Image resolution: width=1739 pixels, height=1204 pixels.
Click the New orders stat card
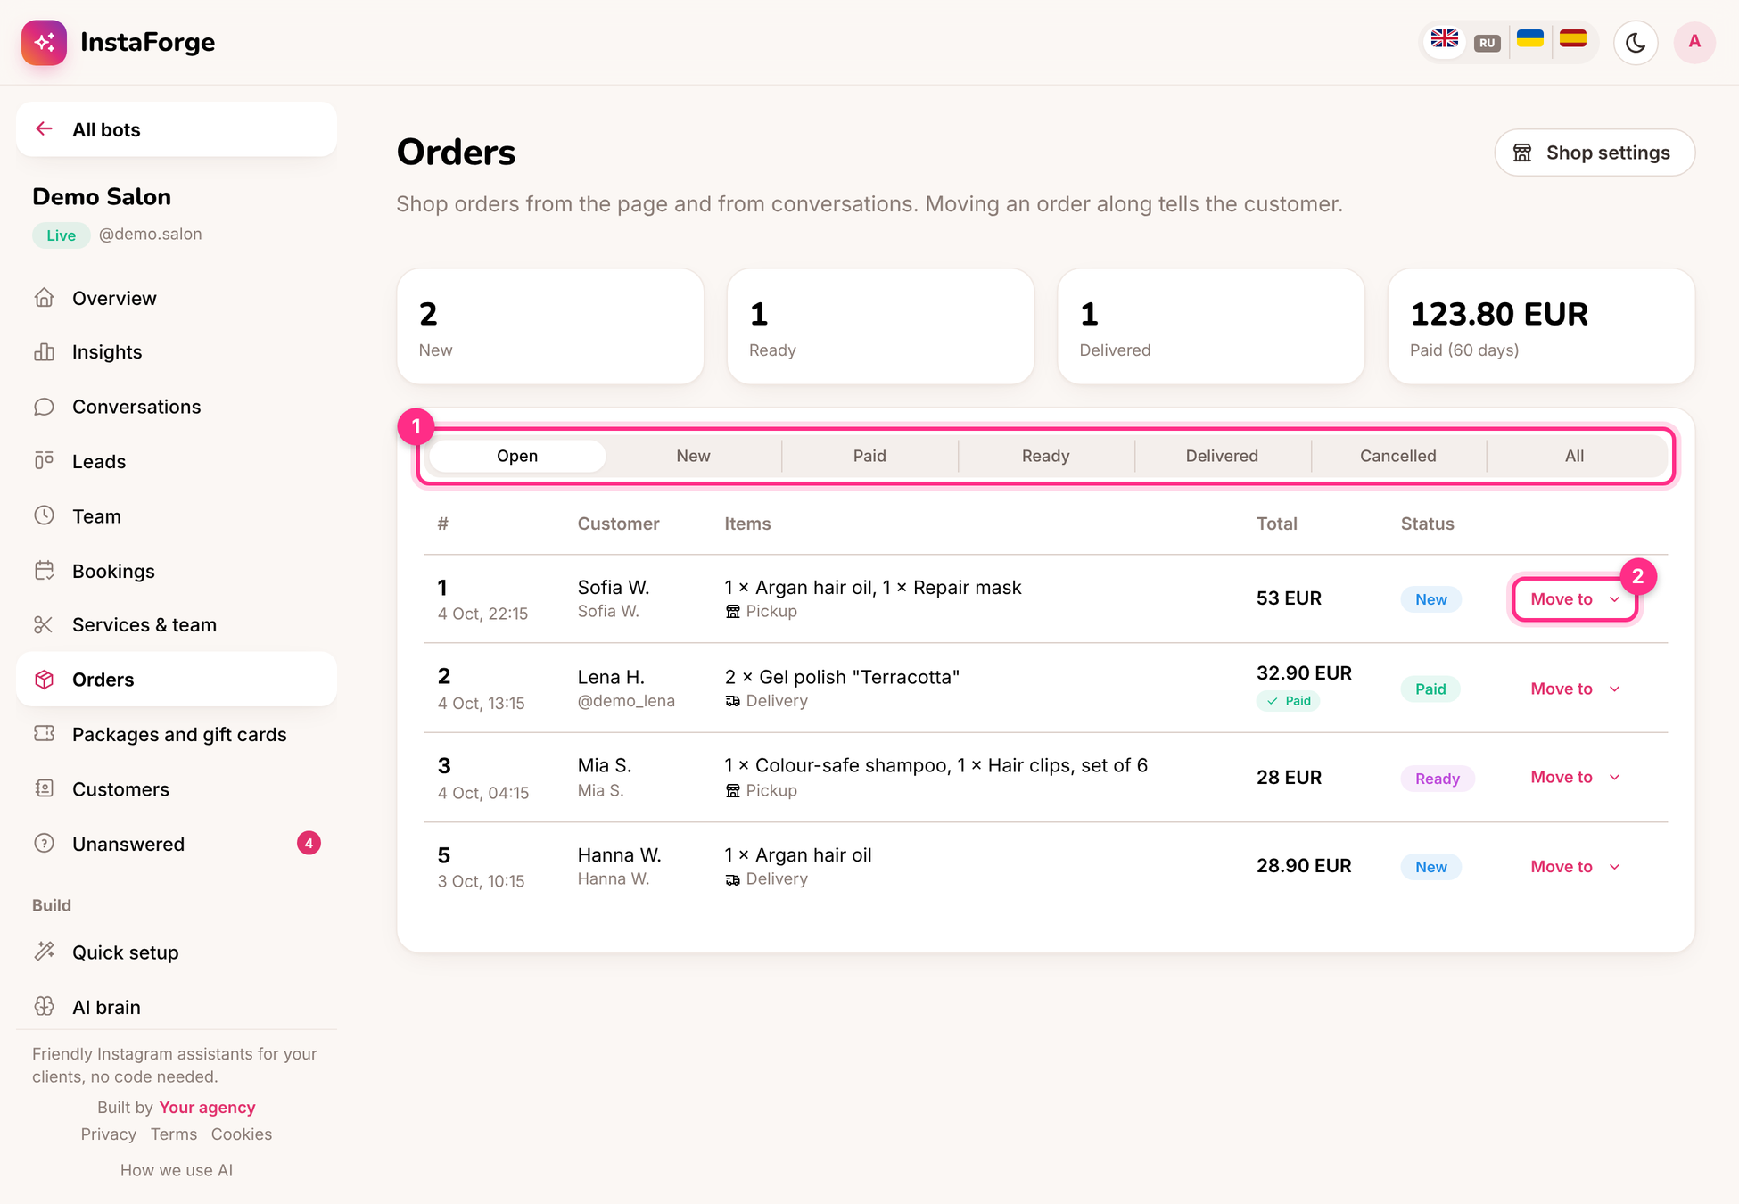point(550,326)
